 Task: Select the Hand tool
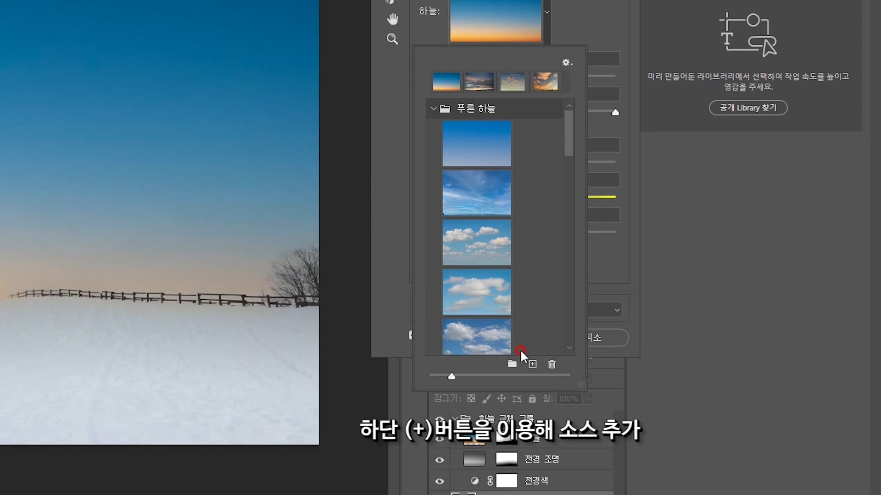pos(392,19)
